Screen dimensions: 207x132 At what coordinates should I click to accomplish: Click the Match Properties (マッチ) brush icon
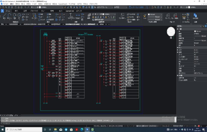click(145, 16)
